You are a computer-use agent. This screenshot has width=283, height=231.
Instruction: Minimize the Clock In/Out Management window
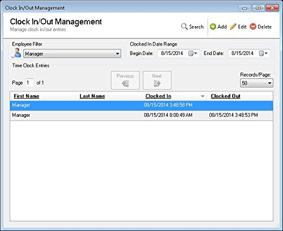245,8
